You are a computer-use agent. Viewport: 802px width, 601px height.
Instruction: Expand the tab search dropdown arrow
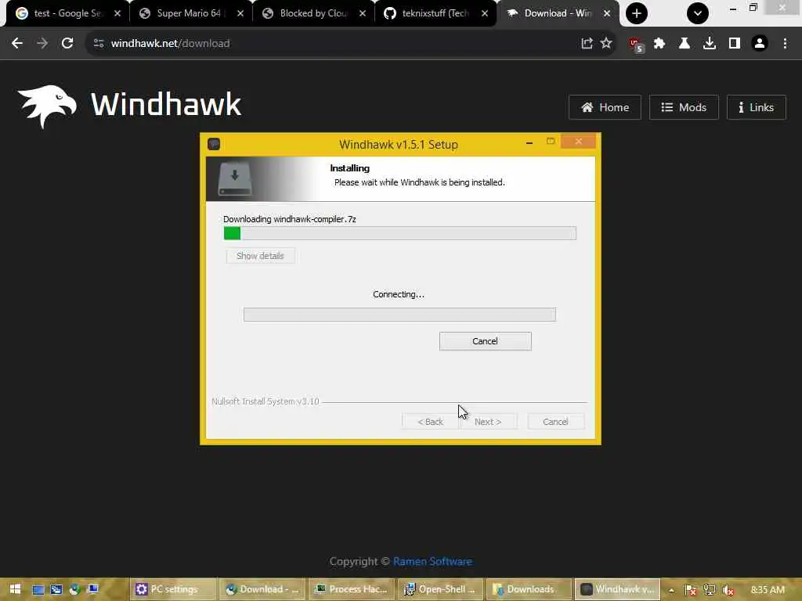click(698, 13)
